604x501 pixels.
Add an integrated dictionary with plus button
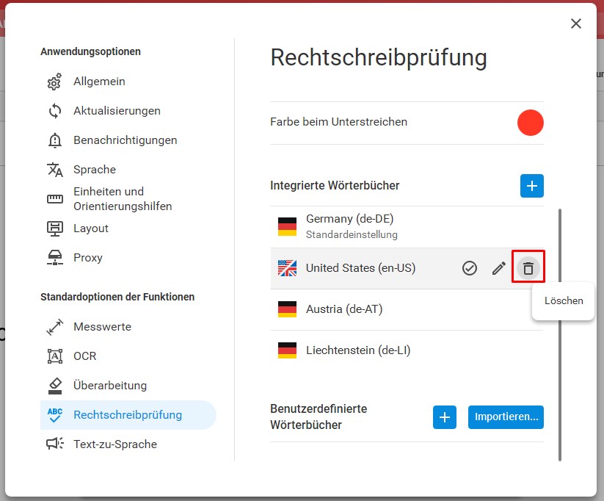pyautogui.click(x=531, y=186)
